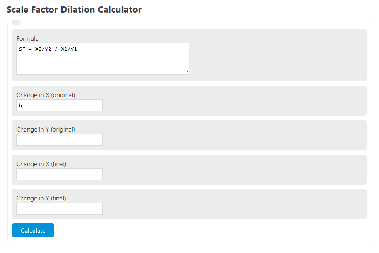
Task: Click the "Change in X (original)" label
Action: [45, 95]
